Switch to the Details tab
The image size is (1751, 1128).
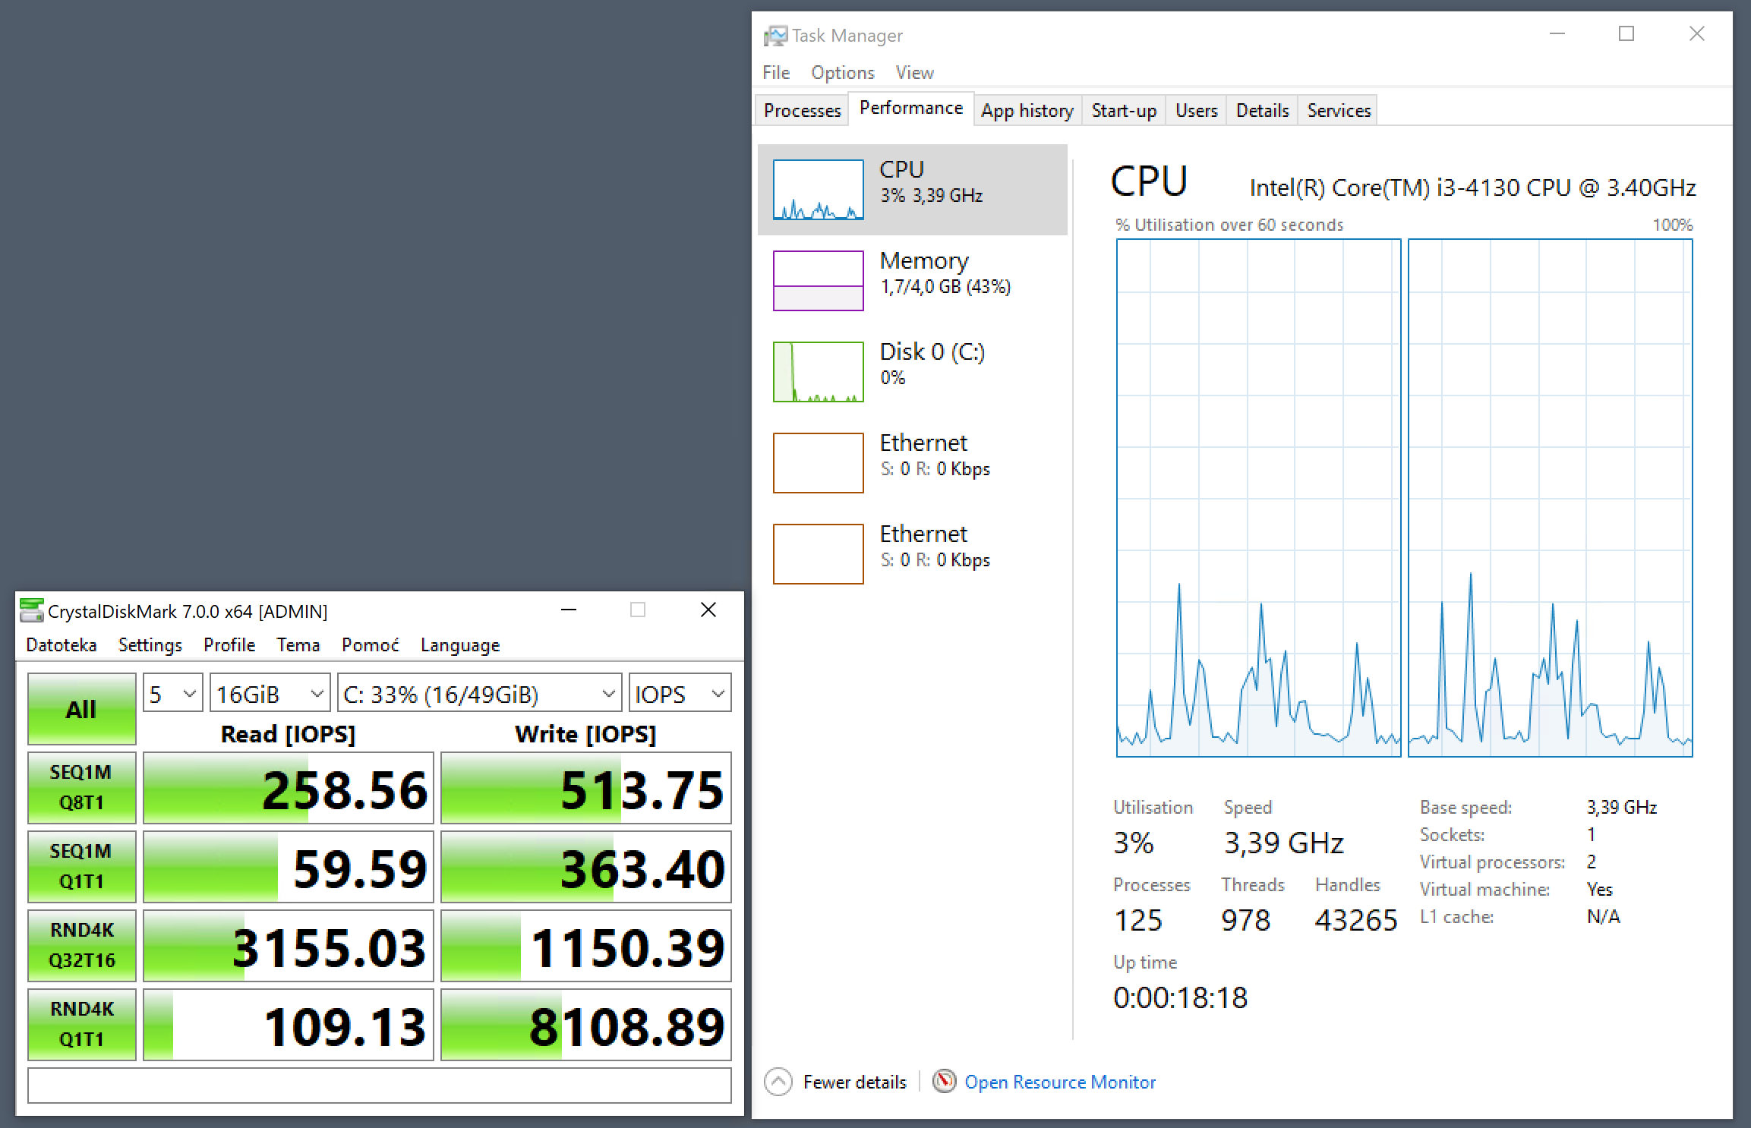pyautogui.click(x=1262, y=110)
